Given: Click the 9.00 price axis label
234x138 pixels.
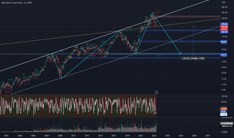Looking at the screenshot, I should 224,90.
